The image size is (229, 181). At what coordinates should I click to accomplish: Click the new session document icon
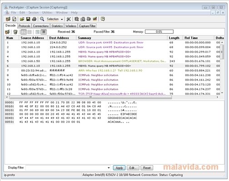click(x=14, y=19)
